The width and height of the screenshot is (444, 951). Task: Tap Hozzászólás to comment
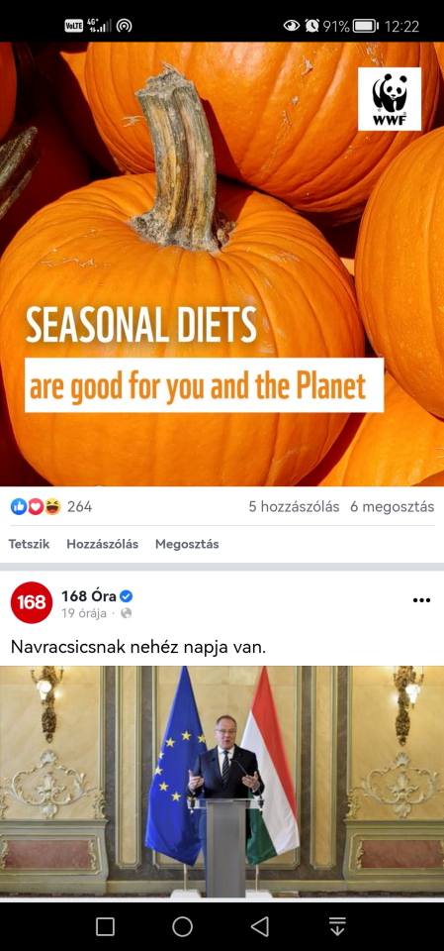[x=103, y=544]
